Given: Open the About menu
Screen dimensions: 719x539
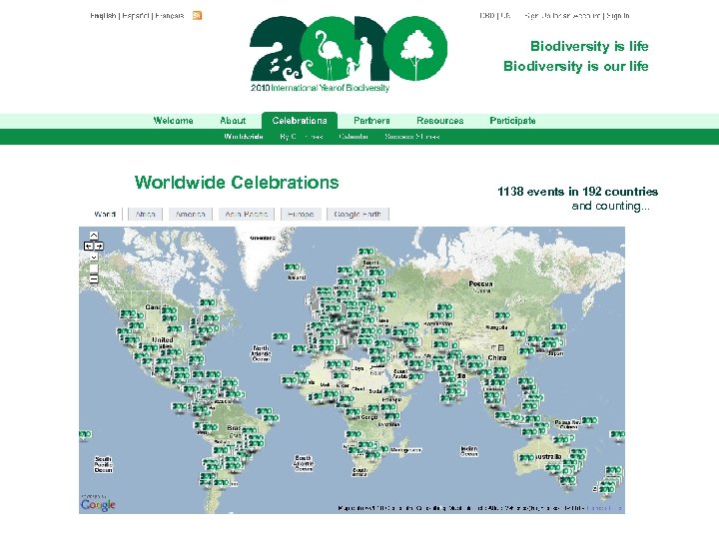Looking at the screenshot, I should coord(233,121).
